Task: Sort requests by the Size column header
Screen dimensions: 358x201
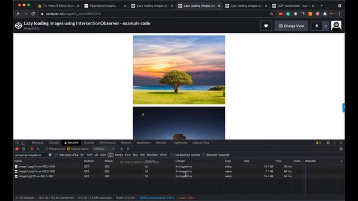Action: 247,161
